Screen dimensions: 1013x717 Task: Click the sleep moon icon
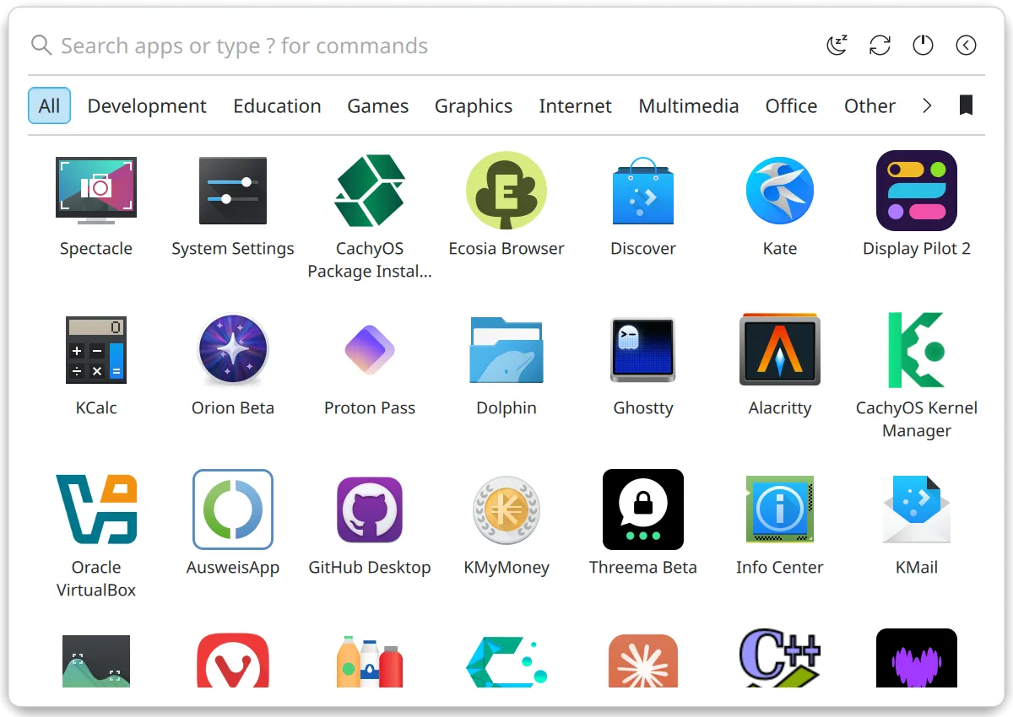tap(837, 46)
